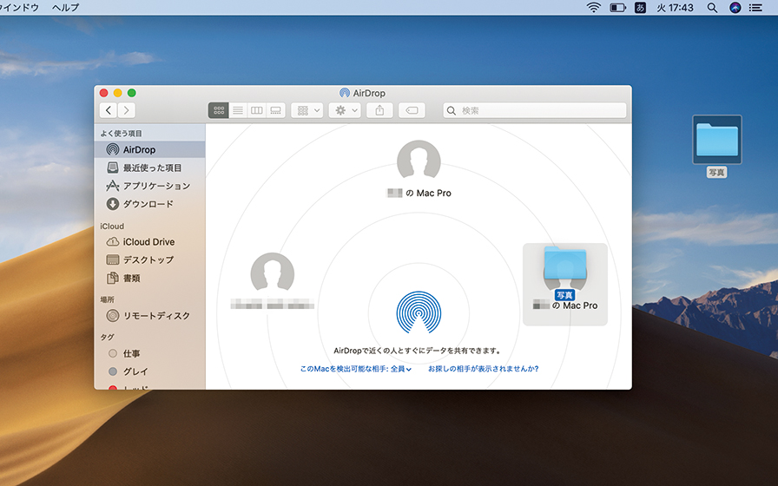Open Spotlight search in menu bar
The width and height of the screenshot is (778, 486).
point(712,7)
